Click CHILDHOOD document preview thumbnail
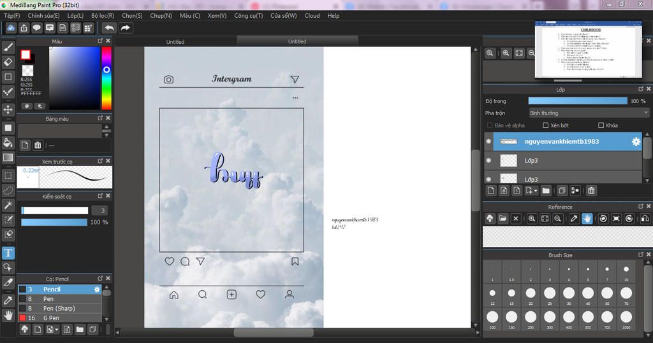Viewport: 653px width, 343px height. (588, 50)
